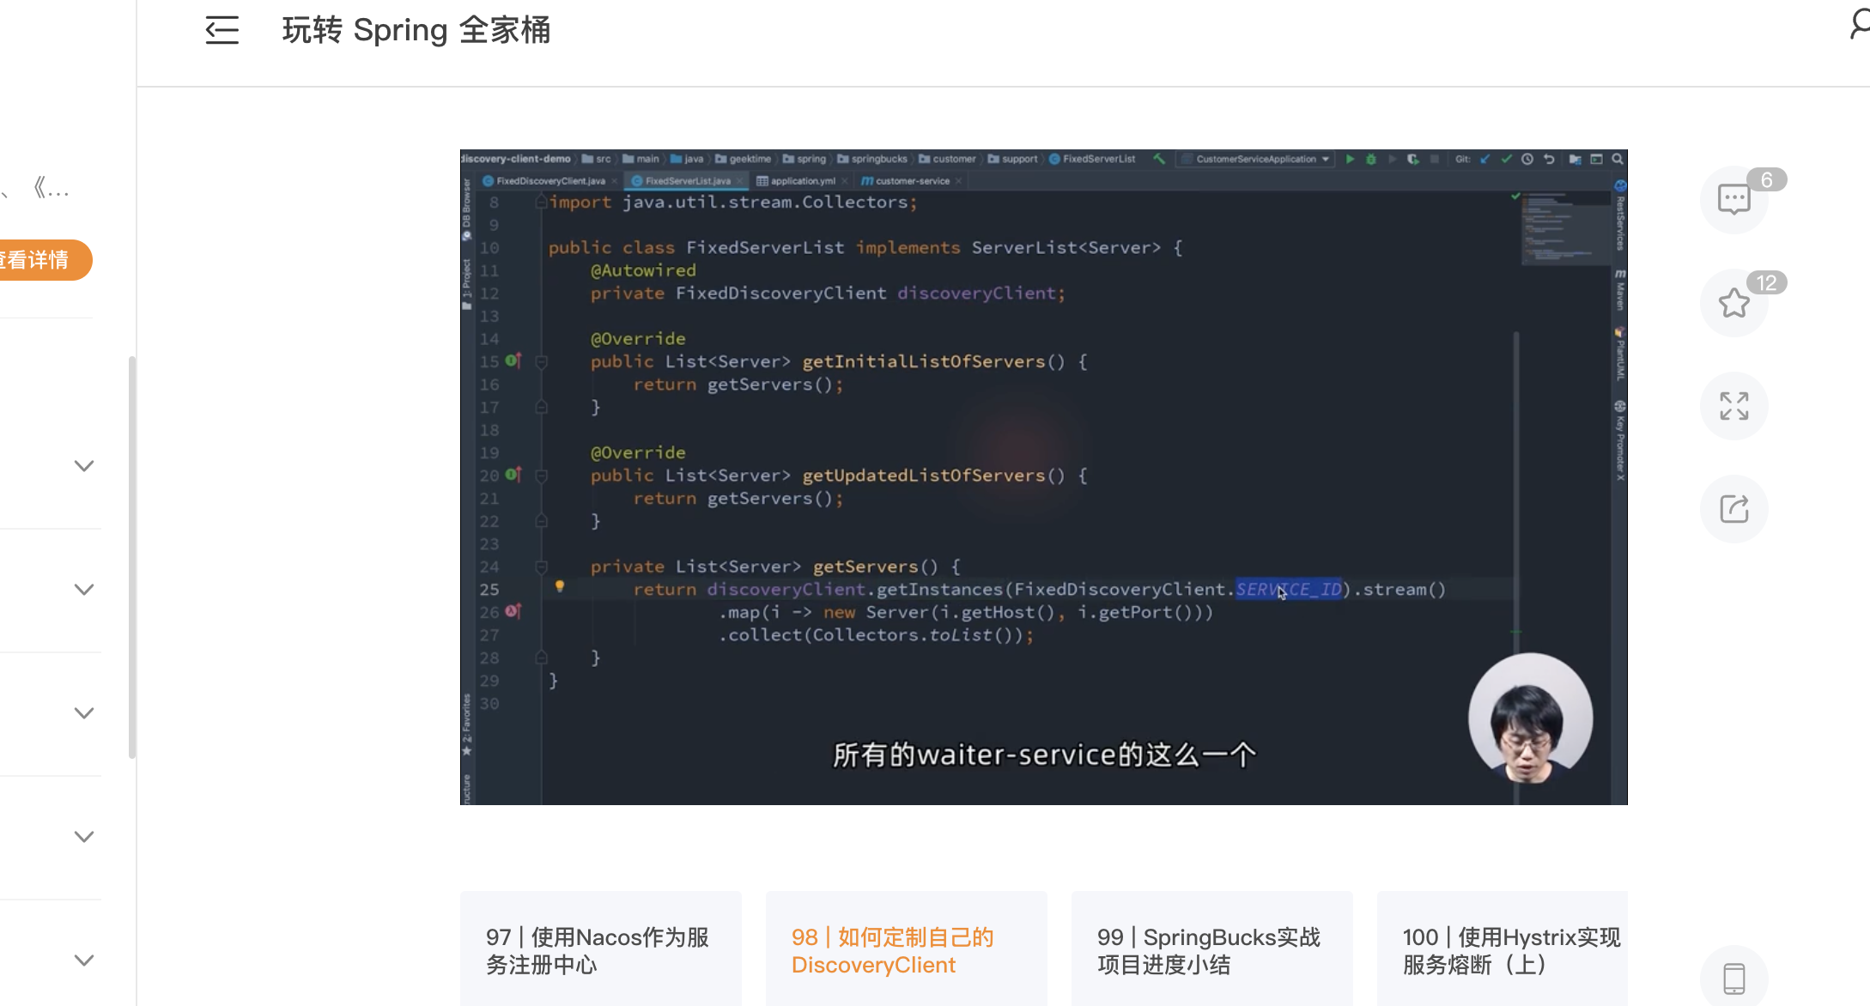Open the search magnifier icon
This screenshot has width=1870, height=1006.
tap(1859, 24)
